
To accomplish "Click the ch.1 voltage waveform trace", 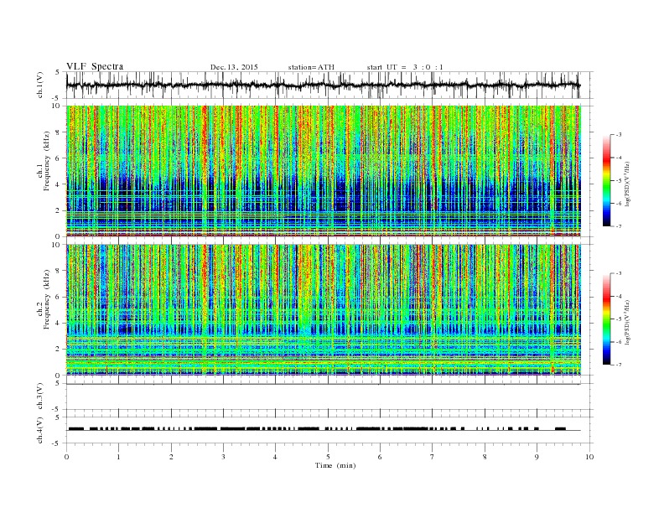I will (323, 85).
